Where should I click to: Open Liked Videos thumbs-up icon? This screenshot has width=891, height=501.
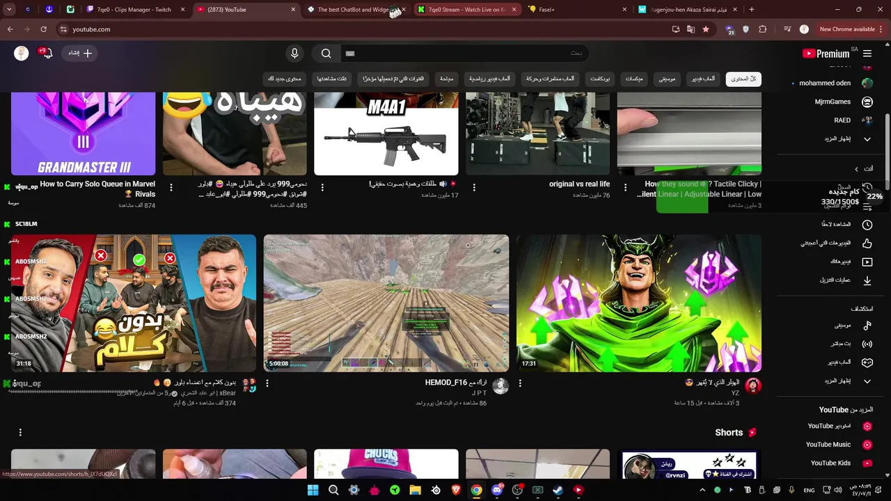[867, 244]
